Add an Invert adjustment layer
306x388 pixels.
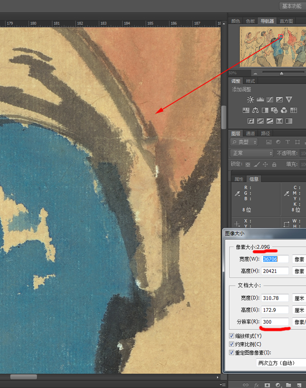click(250, 121)
